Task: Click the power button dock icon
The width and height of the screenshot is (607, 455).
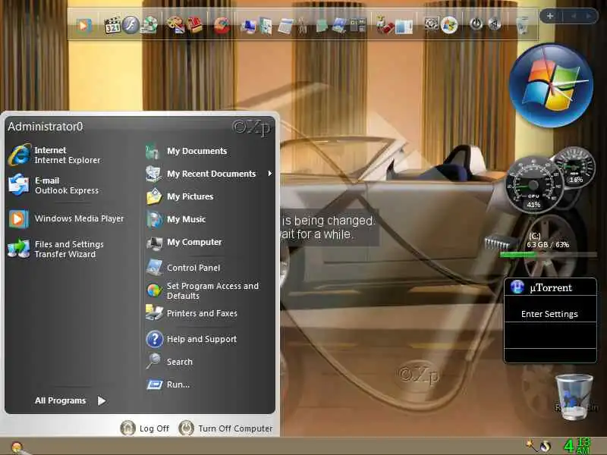Action: coord(476,24)
